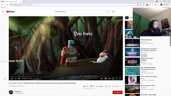
Task: Click the browser address bar URL
Action: pyautogui.click(x=22, y=5)
